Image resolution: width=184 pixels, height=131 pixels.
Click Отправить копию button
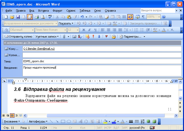18,37
